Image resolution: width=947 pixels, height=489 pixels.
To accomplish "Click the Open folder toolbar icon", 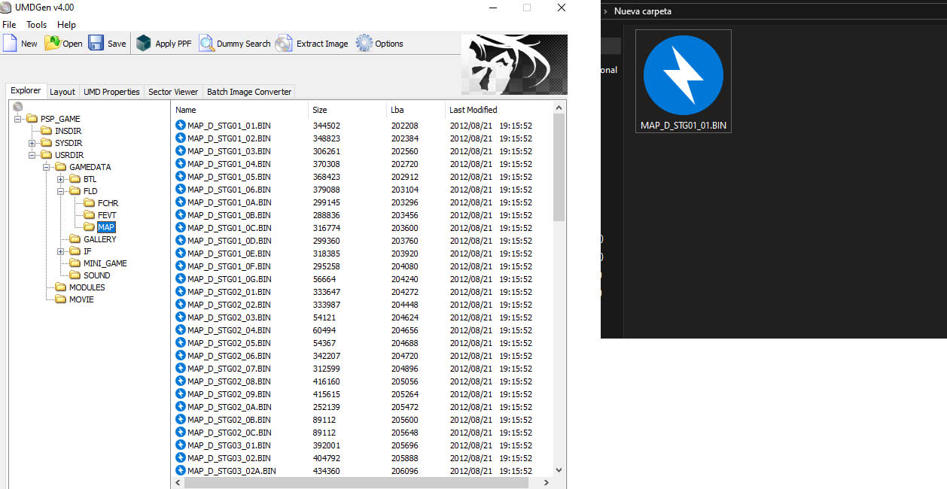I will 53,44.
